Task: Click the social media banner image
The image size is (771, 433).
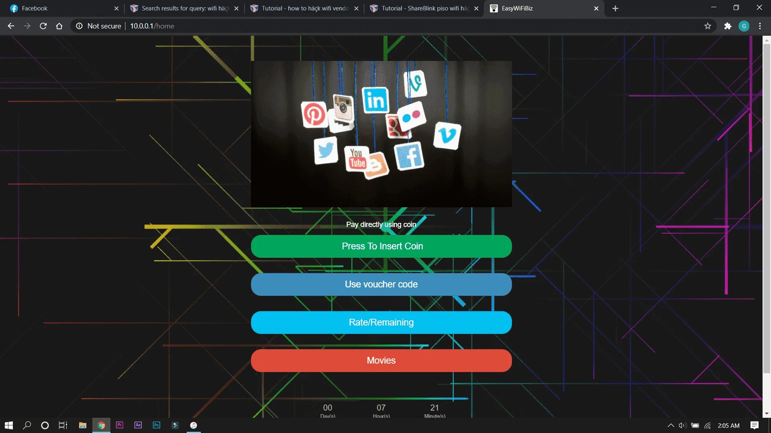Action: pyautogui.click(x=381, y=134)
